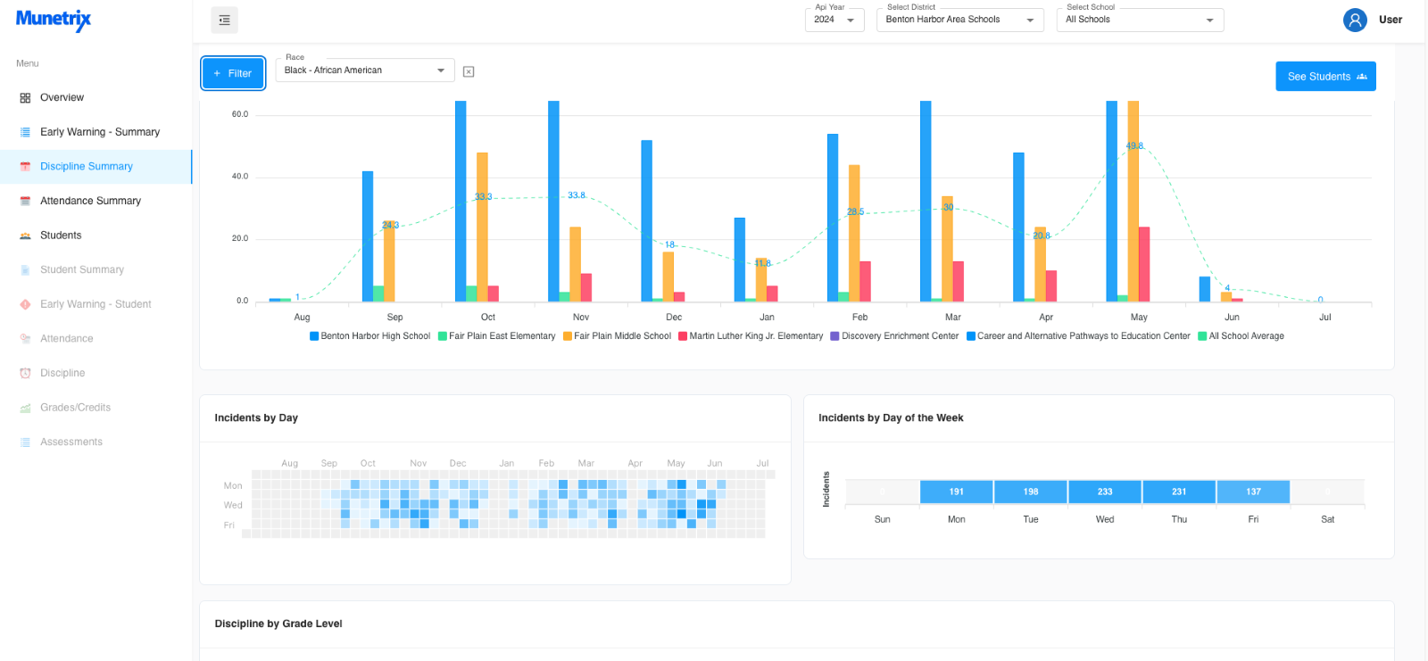Click the Grades/Credits chart icon

(x=25, y=408)
